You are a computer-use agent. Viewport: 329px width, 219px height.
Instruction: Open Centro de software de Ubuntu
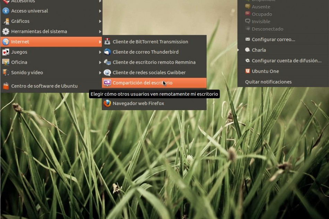point(51,86)
